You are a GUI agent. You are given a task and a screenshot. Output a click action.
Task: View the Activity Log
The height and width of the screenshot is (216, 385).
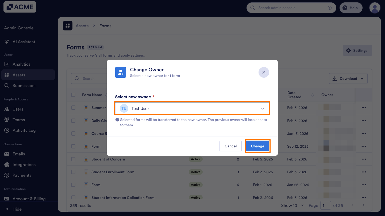pos(23,130)
